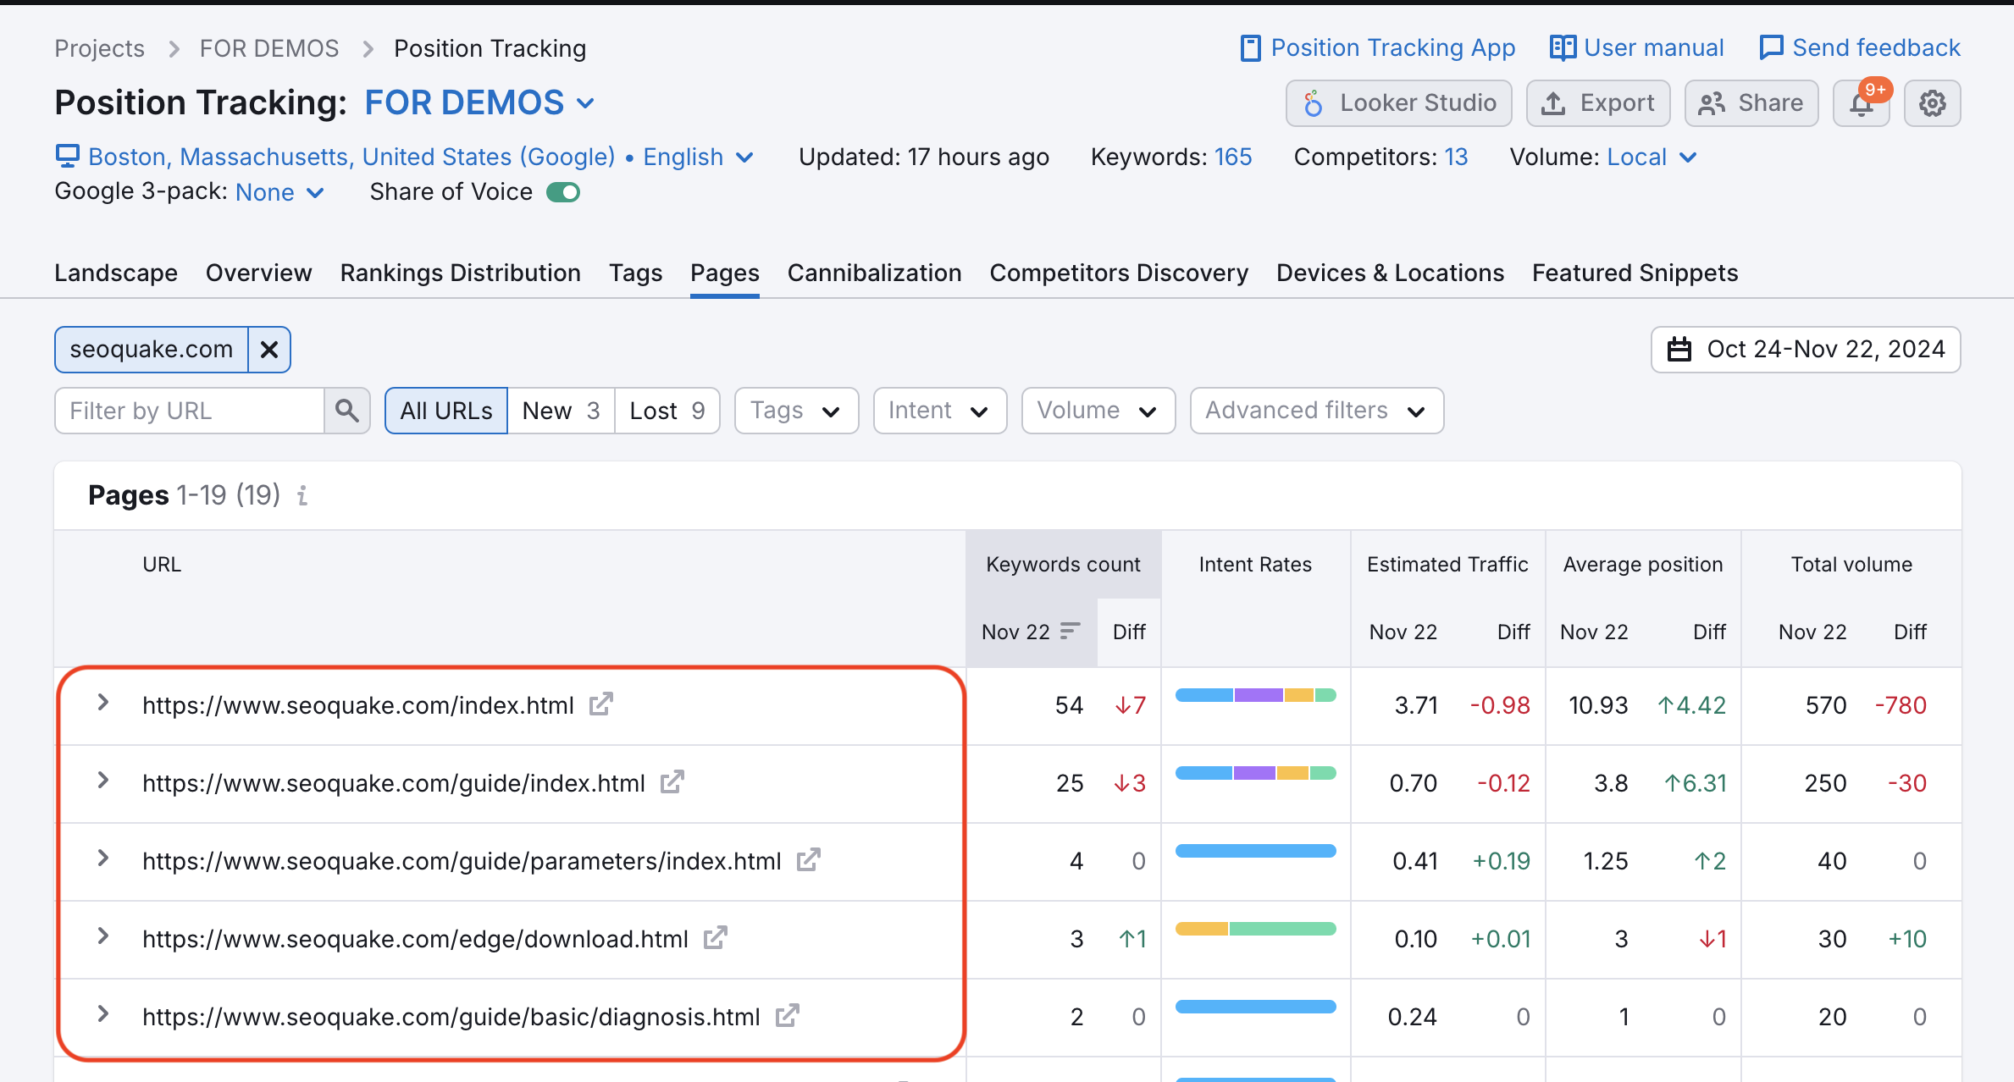Expand the guide/index.html row
Image resolution: width=2014 pixels, height=1082 pixels.
tap(102, 781)
